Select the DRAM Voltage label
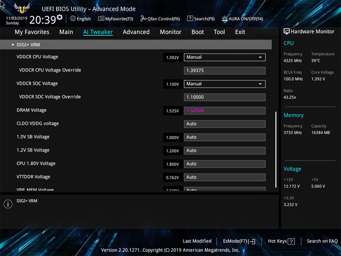Image resolution: width=341 pixels, height=256 pixels. pyautogui.click(x=32, y=110)
